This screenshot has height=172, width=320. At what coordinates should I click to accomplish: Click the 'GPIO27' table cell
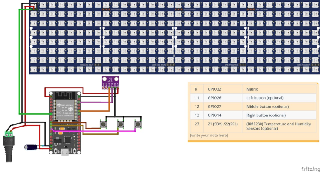[222, 106]
